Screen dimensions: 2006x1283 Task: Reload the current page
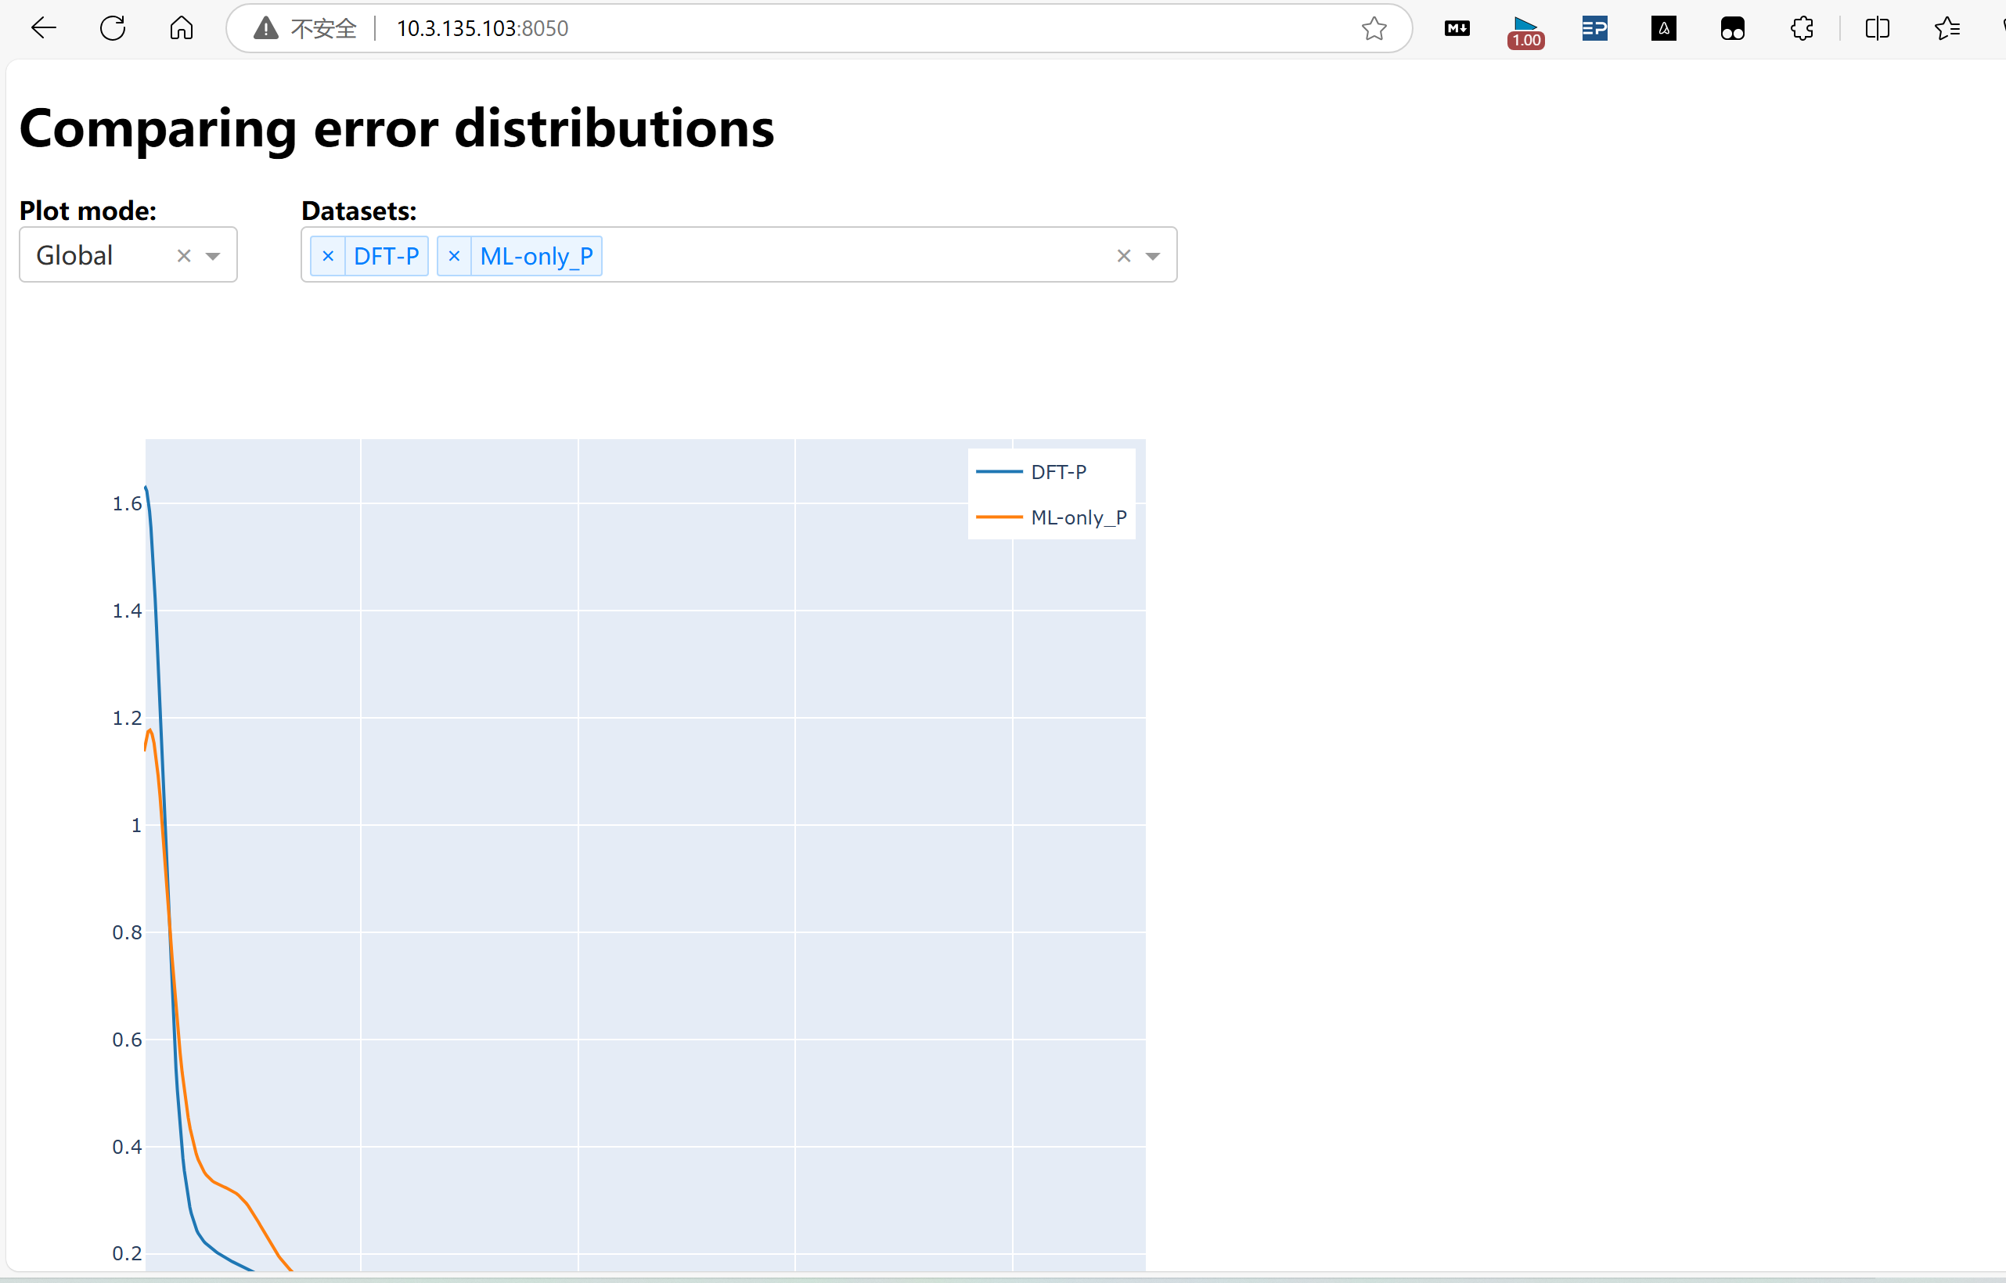coord(113,28)
